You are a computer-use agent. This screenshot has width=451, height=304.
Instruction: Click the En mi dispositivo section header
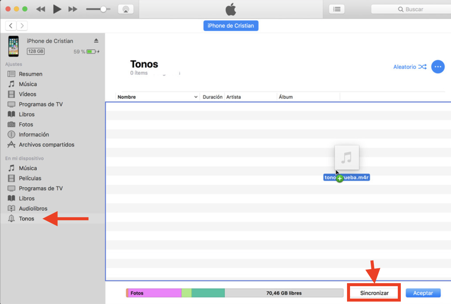point(24,158)
